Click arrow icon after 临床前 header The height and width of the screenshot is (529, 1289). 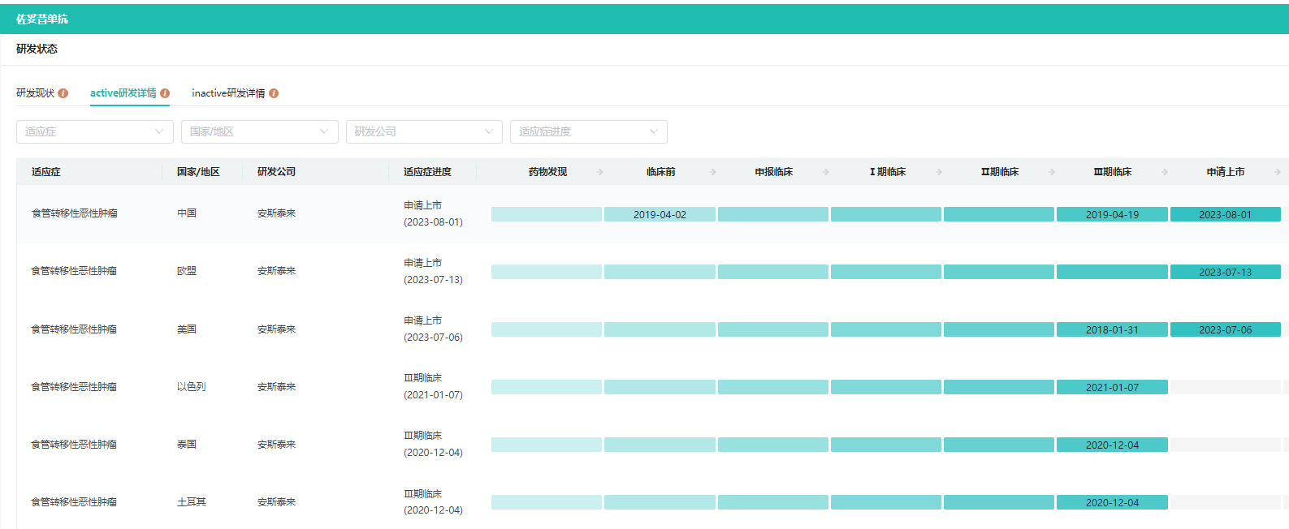(x=713, y=172)
